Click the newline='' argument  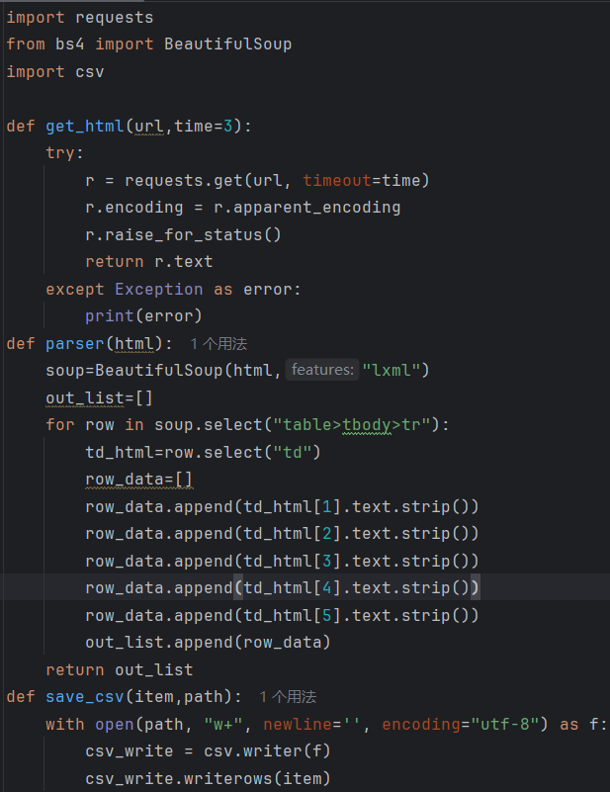click(x=312, y=725)
